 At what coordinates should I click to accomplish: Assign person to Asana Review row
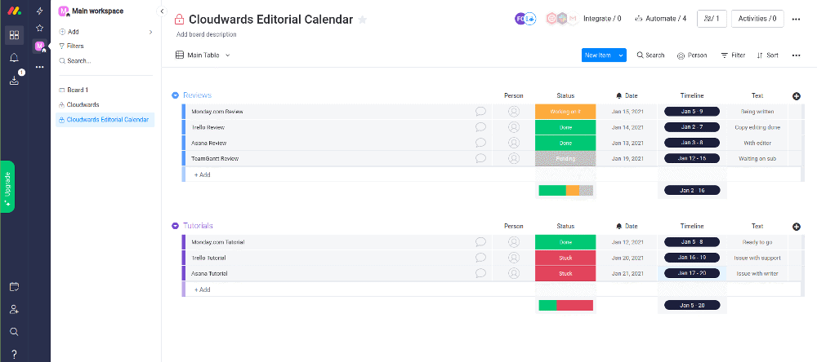click(513, 143)
